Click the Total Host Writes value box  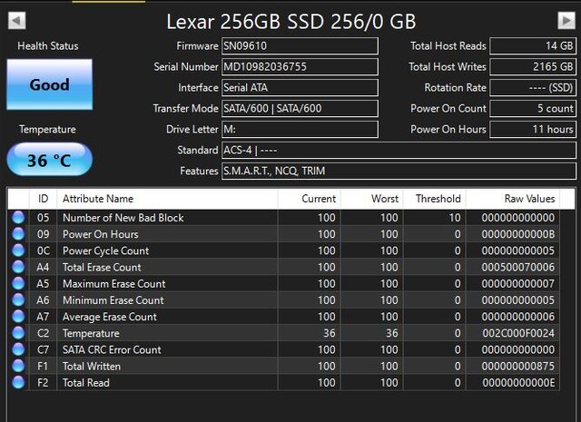point(533,67)
